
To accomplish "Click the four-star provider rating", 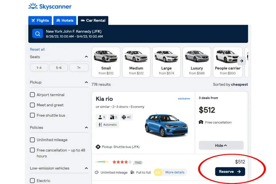I will click(x=122, y=162).
